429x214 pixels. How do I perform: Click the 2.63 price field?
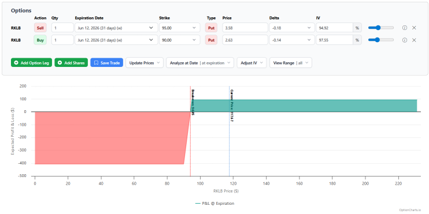[x=245, y=40]
